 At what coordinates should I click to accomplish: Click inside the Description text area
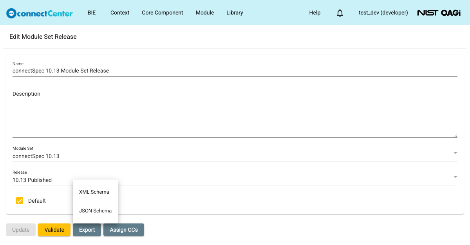click(235, 114)
